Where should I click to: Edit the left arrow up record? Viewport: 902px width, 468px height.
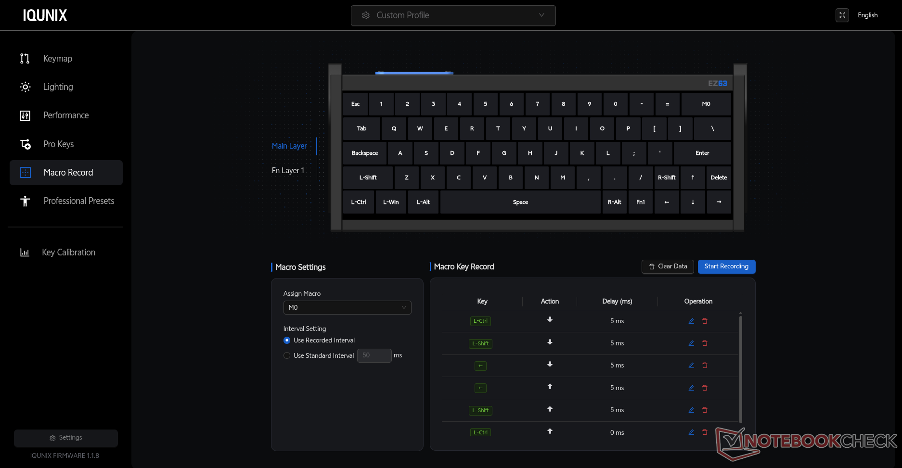tap(691, 388)
